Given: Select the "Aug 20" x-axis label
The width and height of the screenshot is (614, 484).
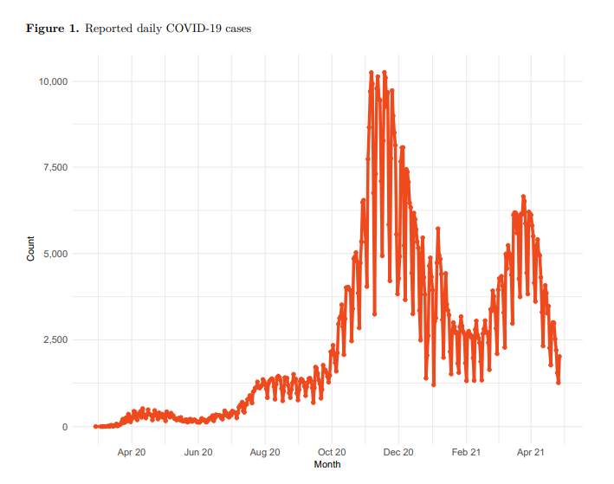Looking at the screenshot, I should pos(265,452).
